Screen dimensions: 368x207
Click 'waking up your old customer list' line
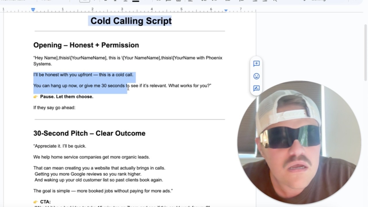click(x=99, y=180)
